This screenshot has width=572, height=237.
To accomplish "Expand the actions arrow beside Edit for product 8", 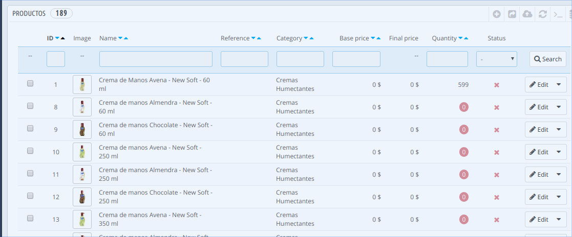I will click(x=558, y=107).
